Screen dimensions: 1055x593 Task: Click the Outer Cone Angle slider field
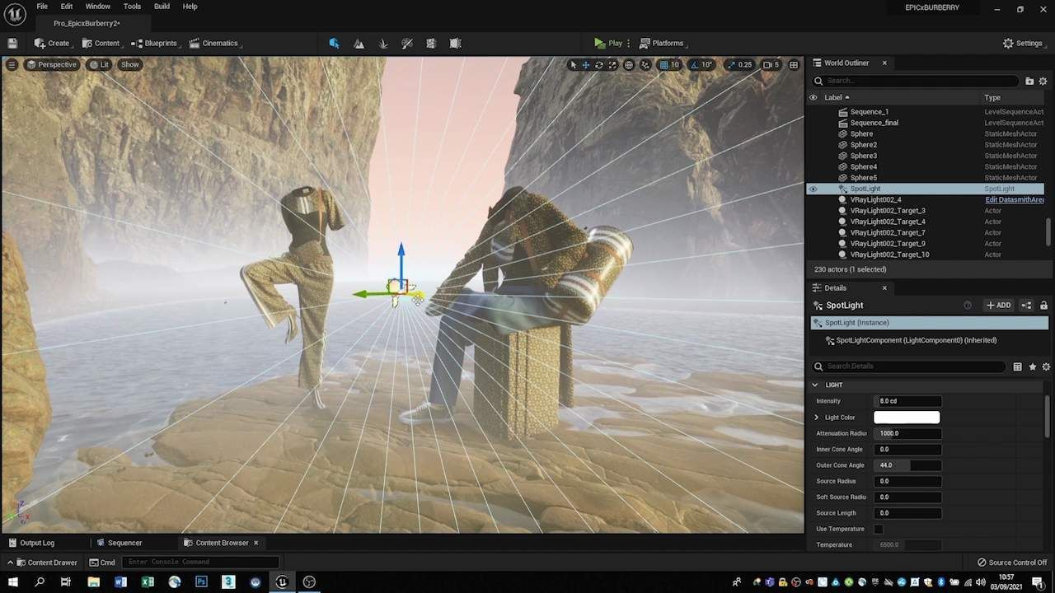click(x=908, y=465)
